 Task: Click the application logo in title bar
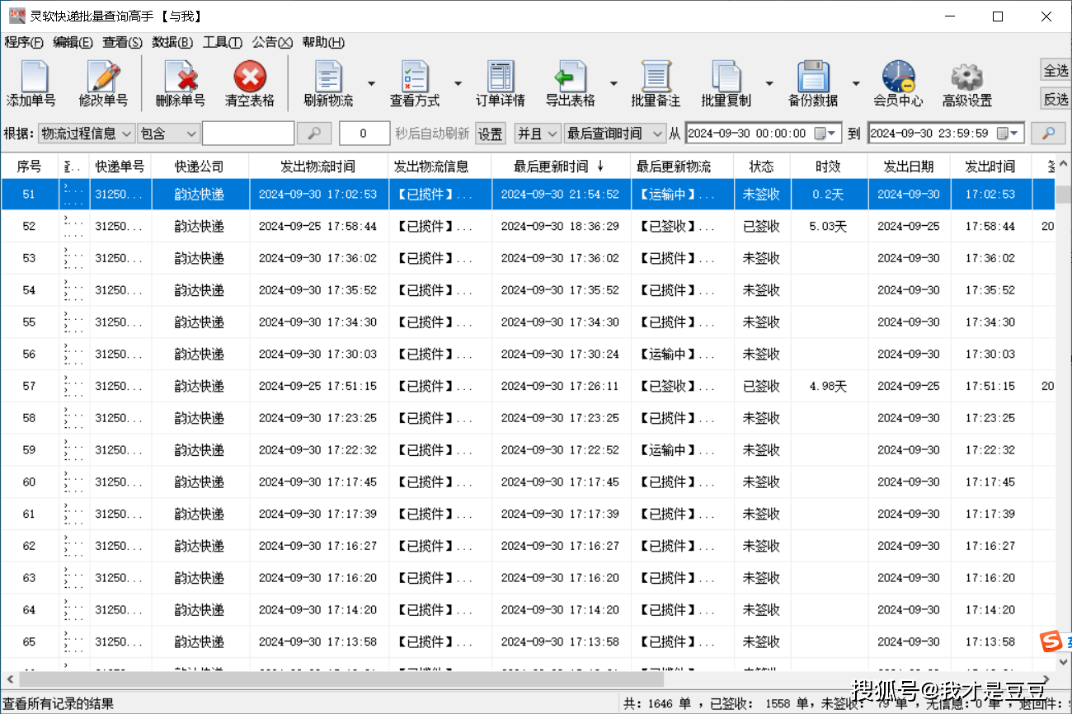[x=16, y=16]
